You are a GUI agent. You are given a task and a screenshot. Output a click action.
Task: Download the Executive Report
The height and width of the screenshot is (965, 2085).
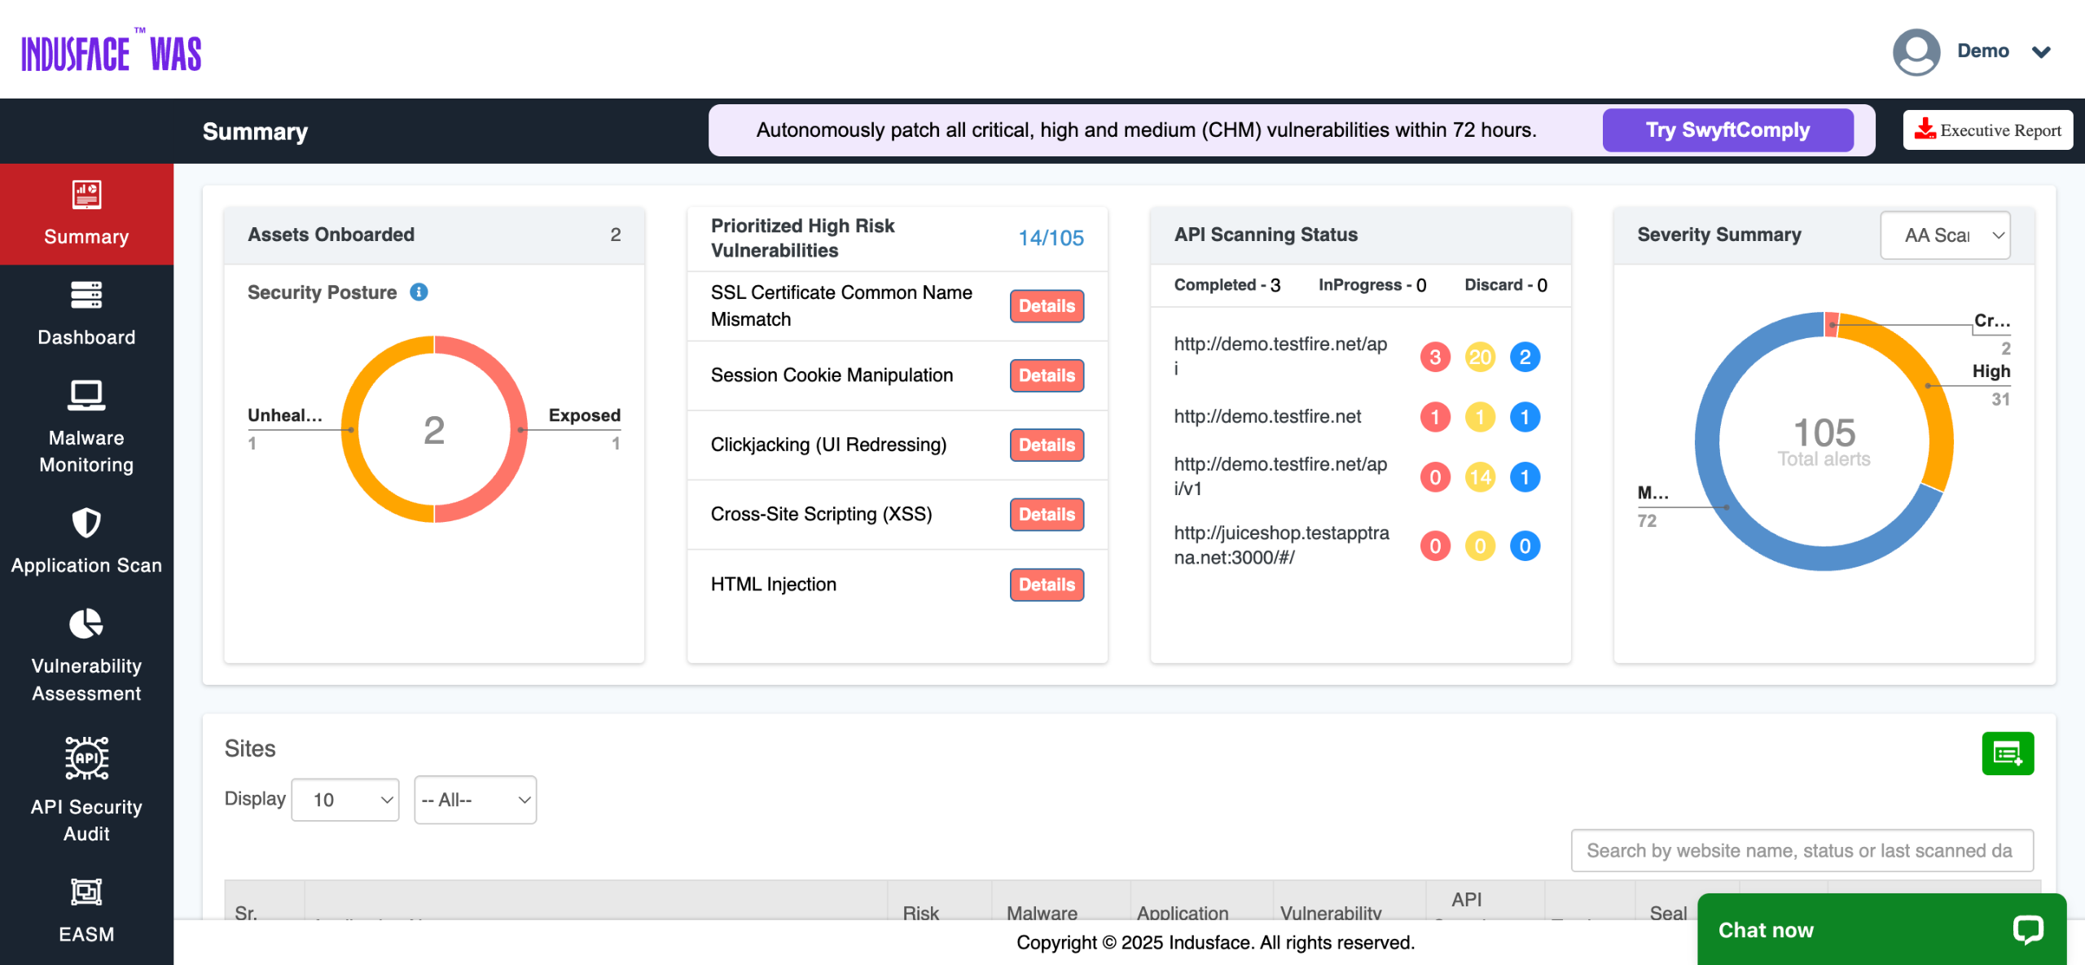pyautogui.click(x=1987, y=130)
